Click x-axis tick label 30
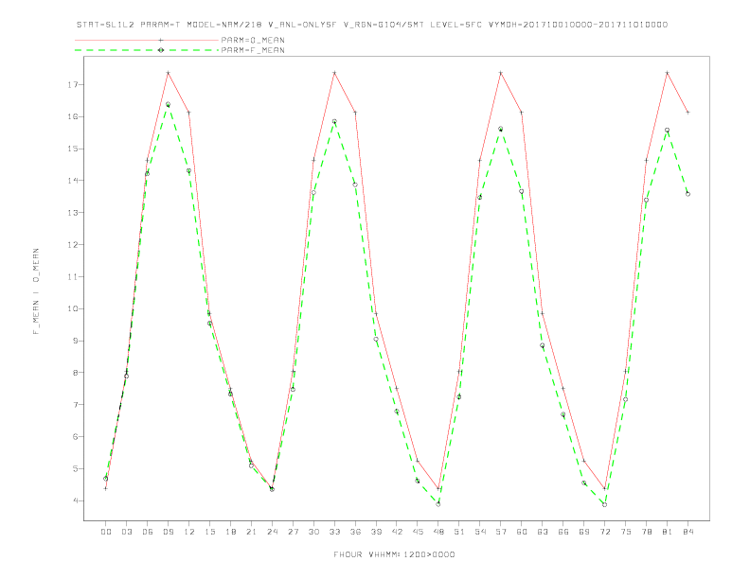Screen dimensions: 750x579 click(x=313, y=532)
